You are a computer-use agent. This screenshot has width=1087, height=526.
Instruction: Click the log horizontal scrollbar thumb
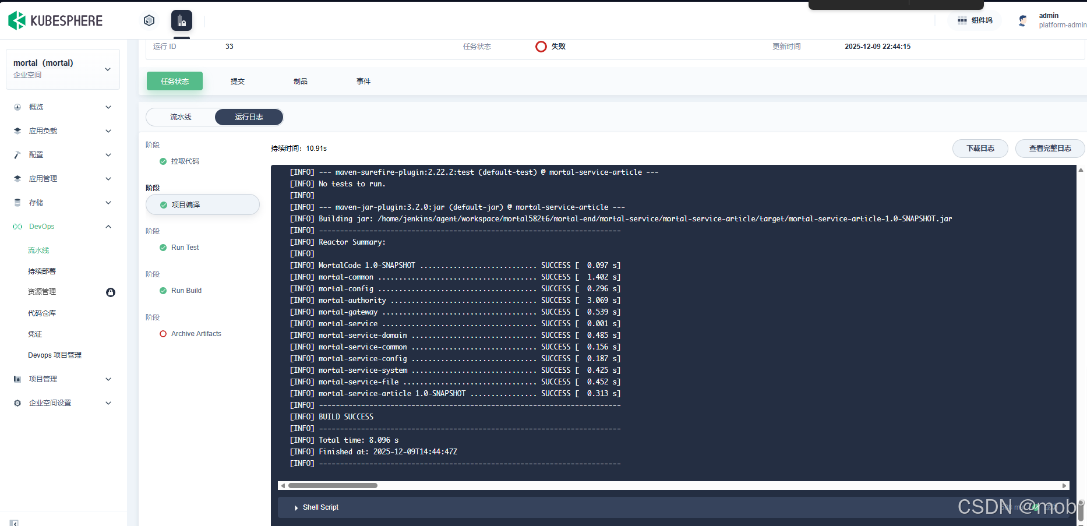(x=333, y=485)
